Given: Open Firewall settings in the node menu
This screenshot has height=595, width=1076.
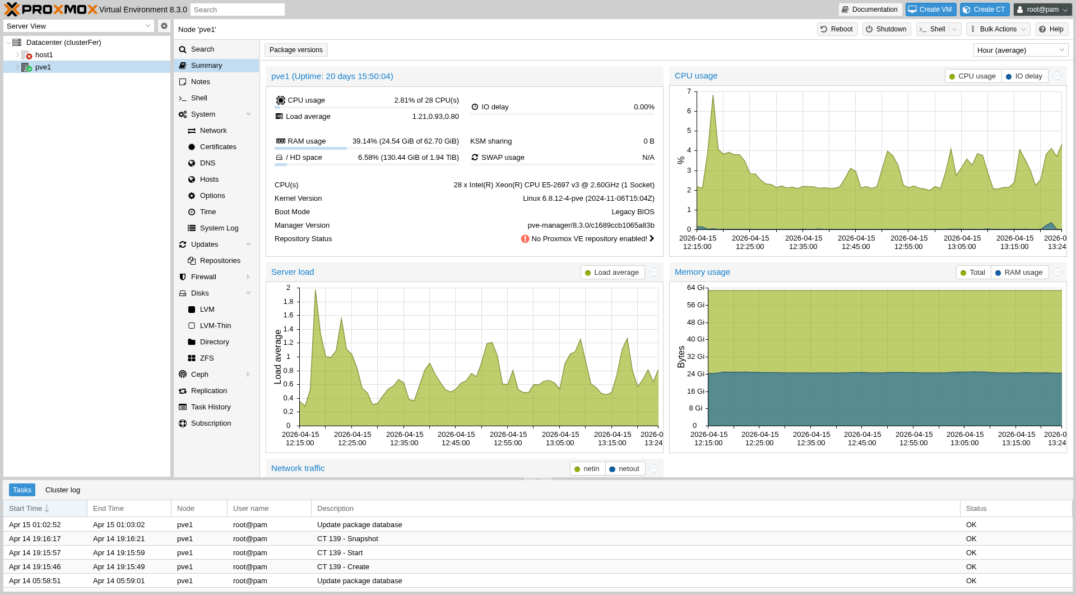Looking at the screenshot, I should coord(203,277).
